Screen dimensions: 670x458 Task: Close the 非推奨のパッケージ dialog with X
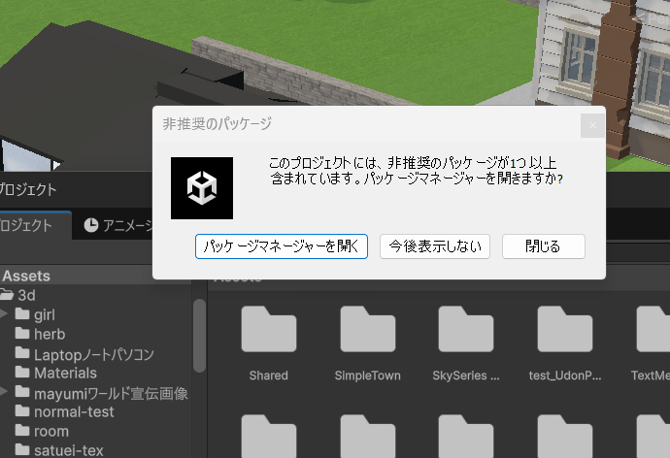pyautogui.click(x=592, y=125)
